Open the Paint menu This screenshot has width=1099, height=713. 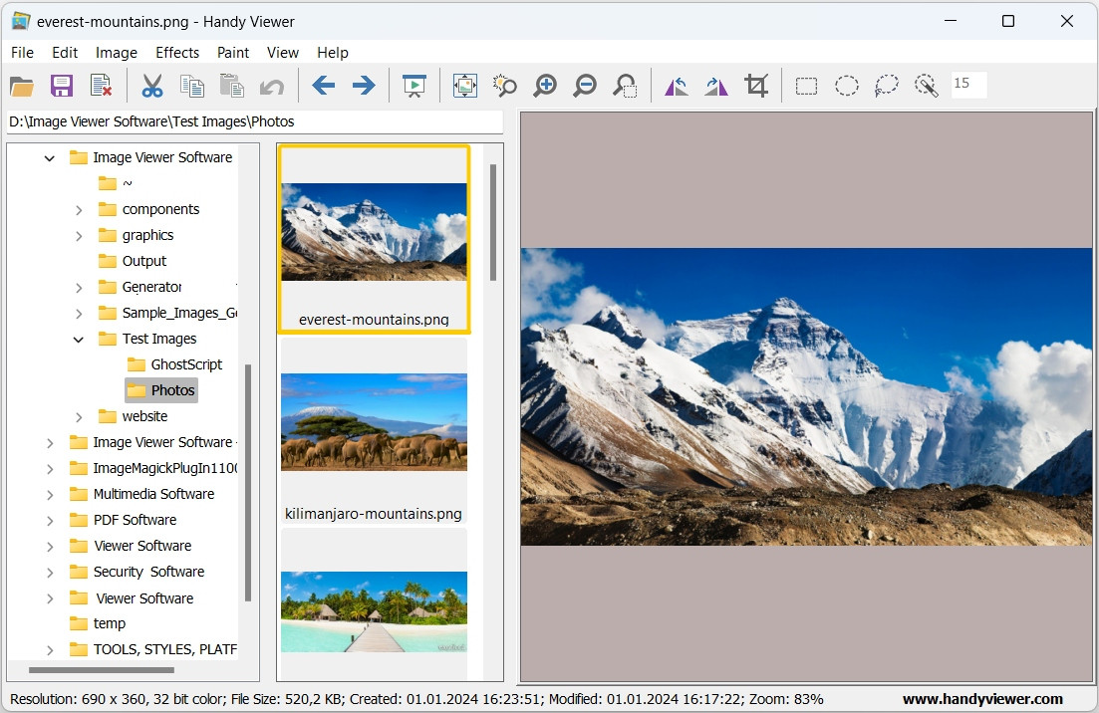(233, 53)
